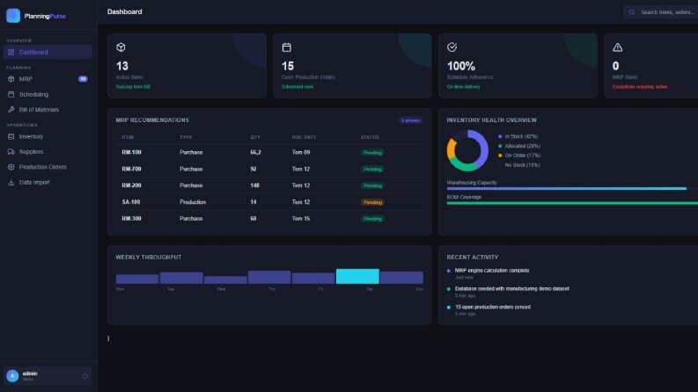Click the 100% Schedule Adherence value
Image resolution: width=698 pixels, height=392 pixels.
pyautogui.click(x=460, y=66)
